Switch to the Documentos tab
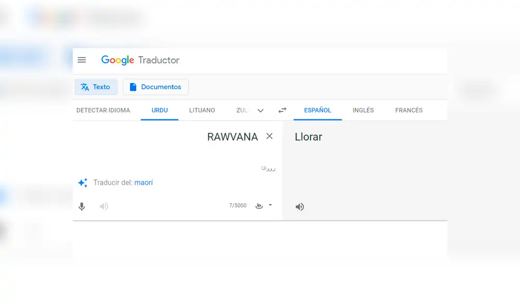 (x=155, y=87)
